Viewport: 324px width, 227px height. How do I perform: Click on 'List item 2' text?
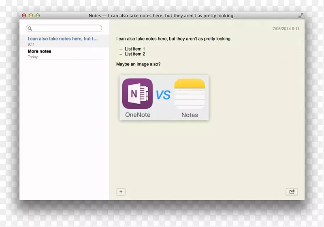click(135, 54)
